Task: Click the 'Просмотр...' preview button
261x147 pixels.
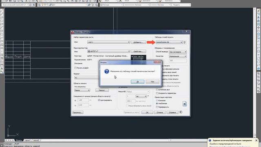Action: [78, 112]
